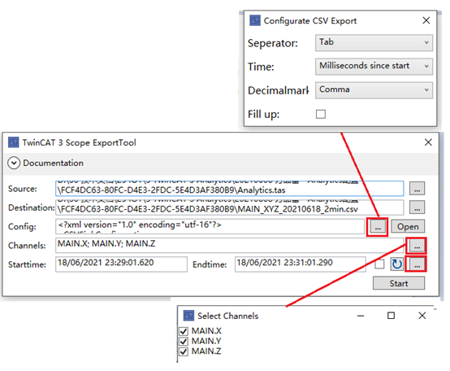The height and width of the screenshot is (371, 450).
Task: Browse for the Destination file
Action: pos(417,207)
